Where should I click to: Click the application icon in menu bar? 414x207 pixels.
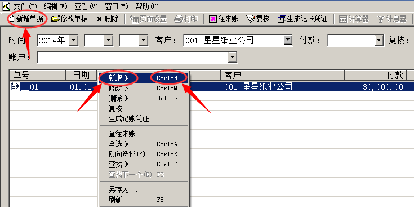(6, 6)
